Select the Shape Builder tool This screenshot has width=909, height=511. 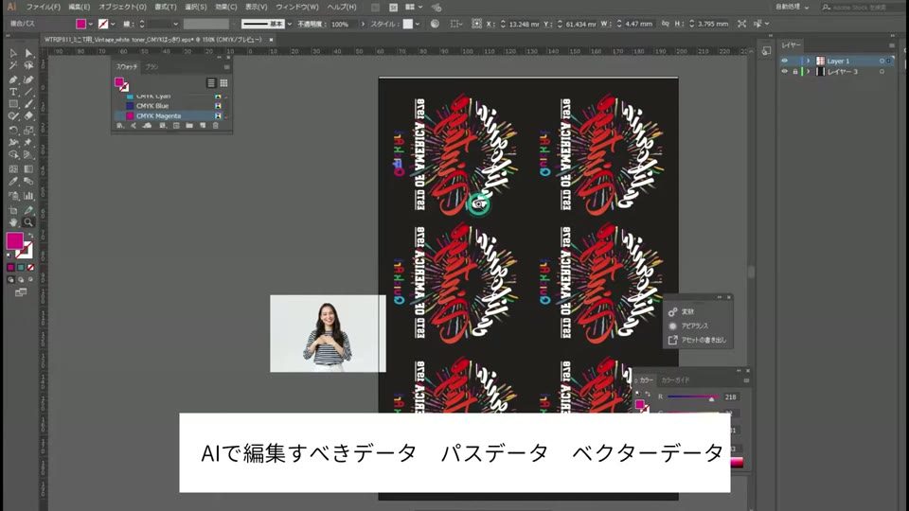pyautogui.click(x=13, y=155)
